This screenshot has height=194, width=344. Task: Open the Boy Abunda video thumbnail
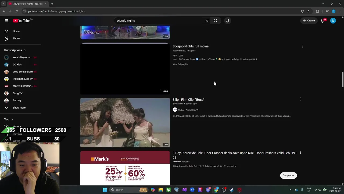click(125, 32)
